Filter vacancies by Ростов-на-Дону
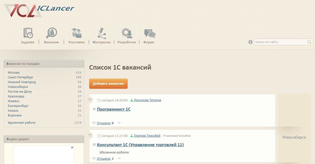Image resolution: width=315 pixels, height=164 pixels. [x=20, y=92]
